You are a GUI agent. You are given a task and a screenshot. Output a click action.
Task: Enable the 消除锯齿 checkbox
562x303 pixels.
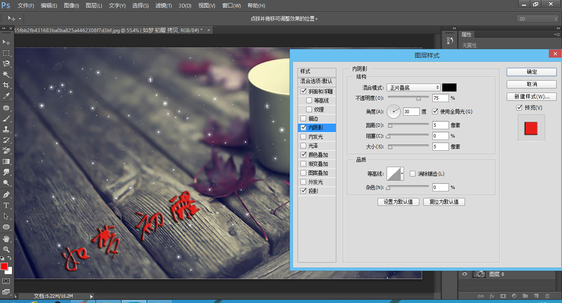413,174
